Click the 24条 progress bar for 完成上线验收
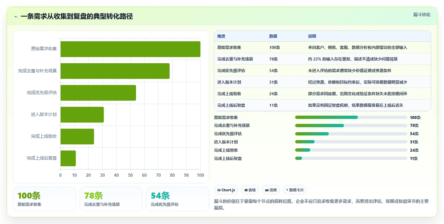Image resolution: width=444 pixels, height=224 pixels. pyautogui.click(x=351, y=150)
